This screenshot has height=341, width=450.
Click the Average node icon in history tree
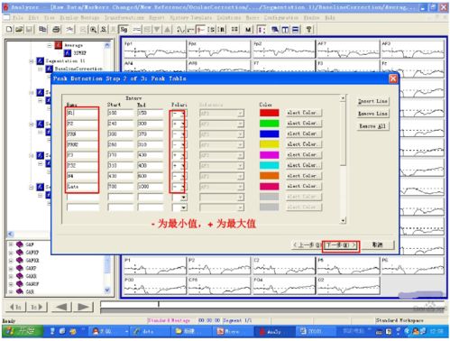coord(58,45)
